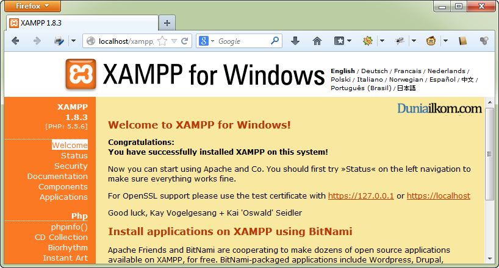Click 'Welcome to XAMPP for Windows!' heading
Screen dimensions: 499x268
click(x=199, y=125)
